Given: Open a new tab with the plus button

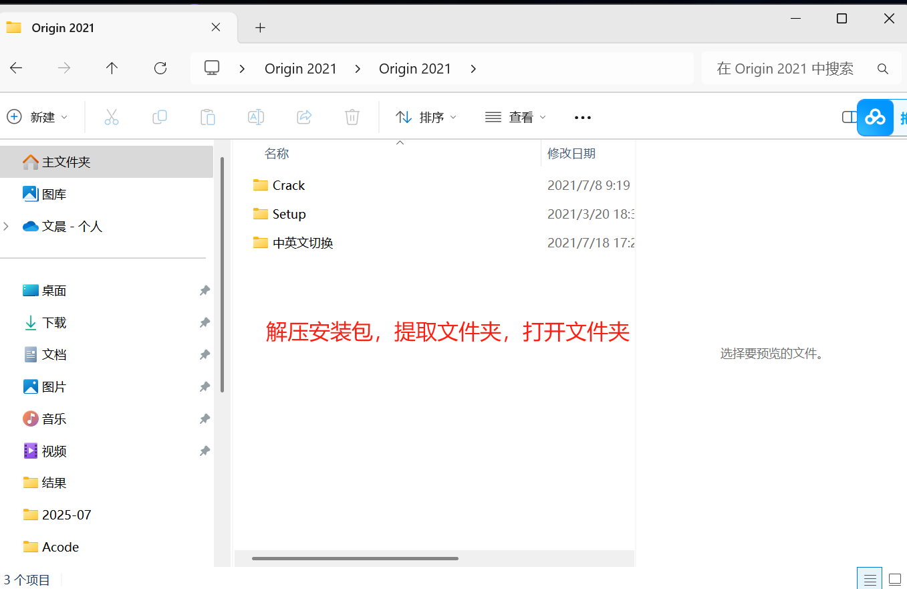Looking at the screenshot, I should pyautogui.click(x=260, y=27).
